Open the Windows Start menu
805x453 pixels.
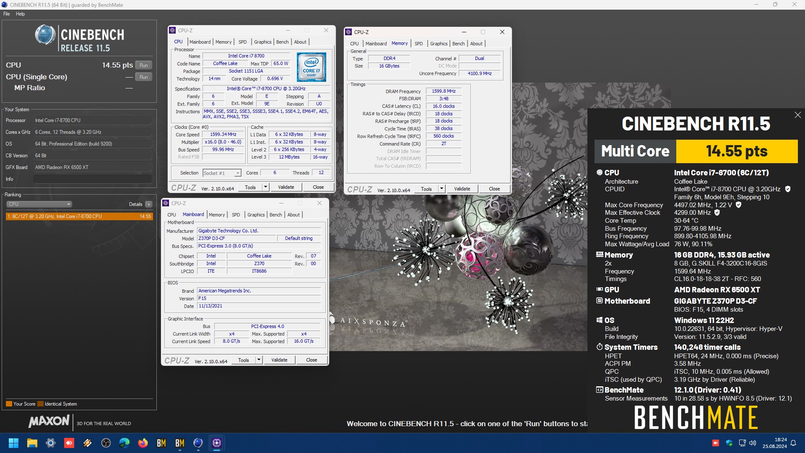pos(13,443)
